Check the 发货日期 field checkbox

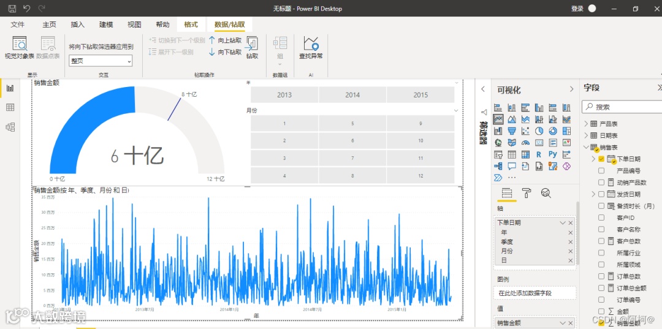pyautogui.click(x=602, y=194)
